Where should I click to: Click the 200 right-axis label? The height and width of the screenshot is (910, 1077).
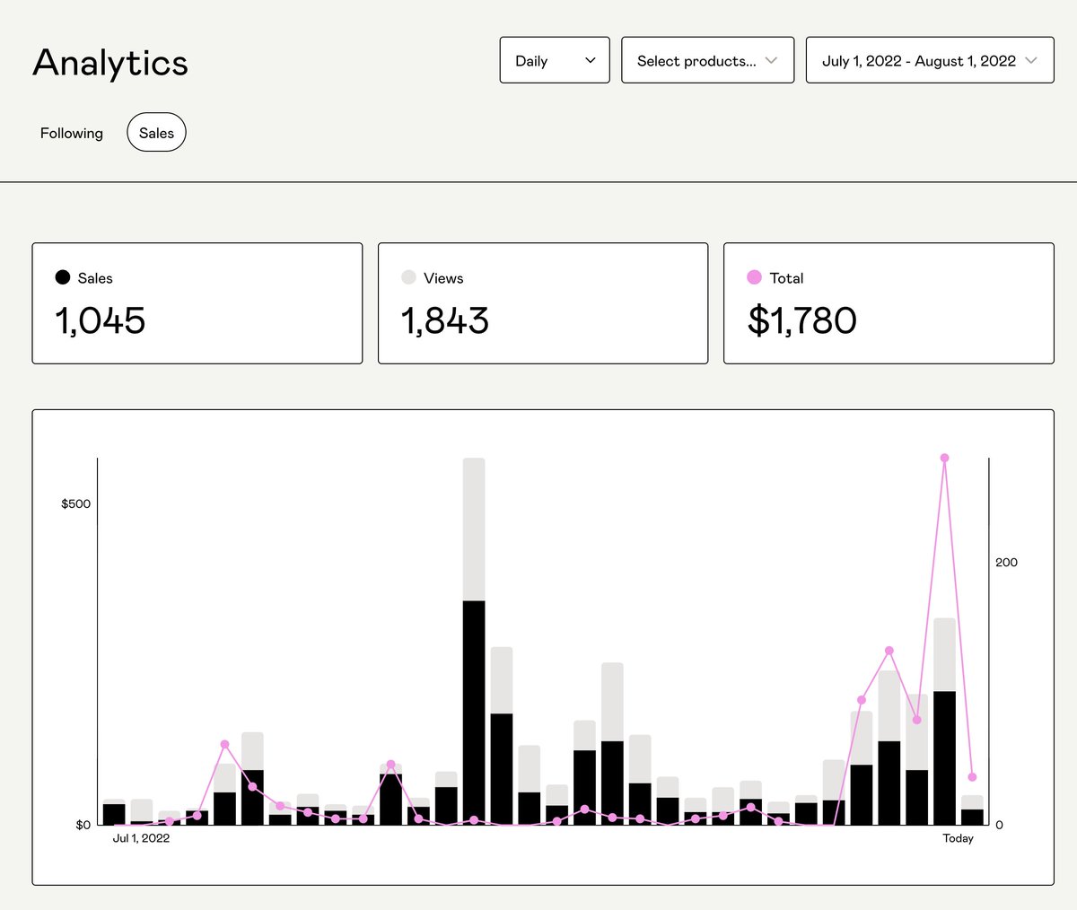click(1006, 563)
